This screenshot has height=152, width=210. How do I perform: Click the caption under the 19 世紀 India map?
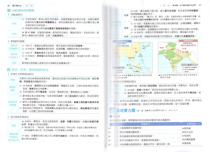[178, 76]
